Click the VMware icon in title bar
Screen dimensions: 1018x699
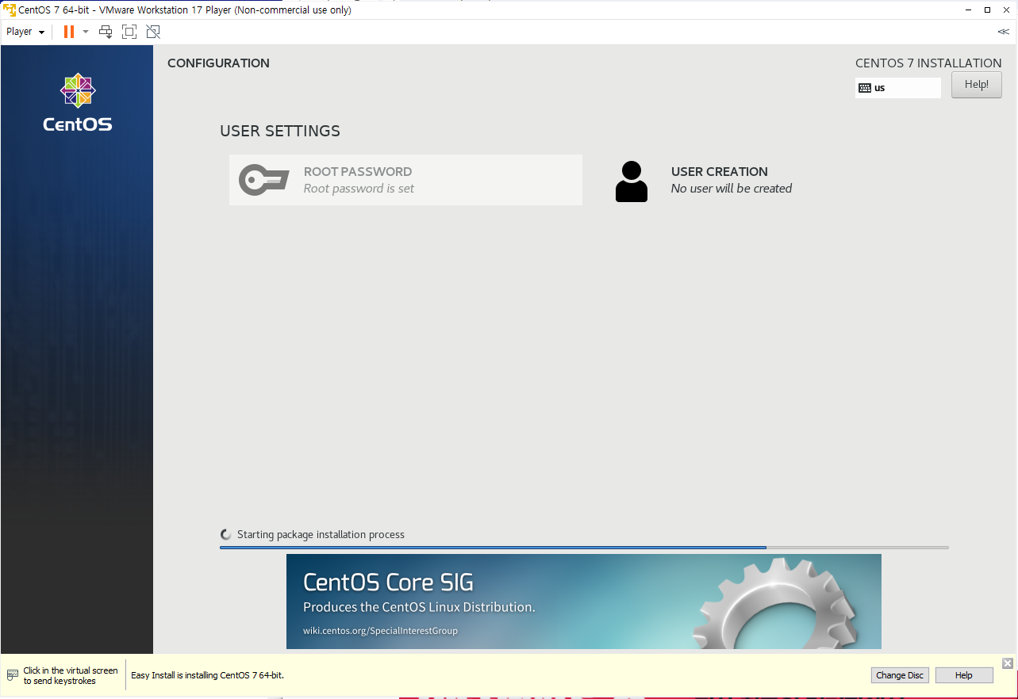pyautogui.click(x=10, y=10)
